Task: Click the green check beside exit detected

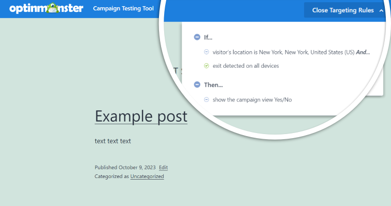Action: [x=207, y=66]
